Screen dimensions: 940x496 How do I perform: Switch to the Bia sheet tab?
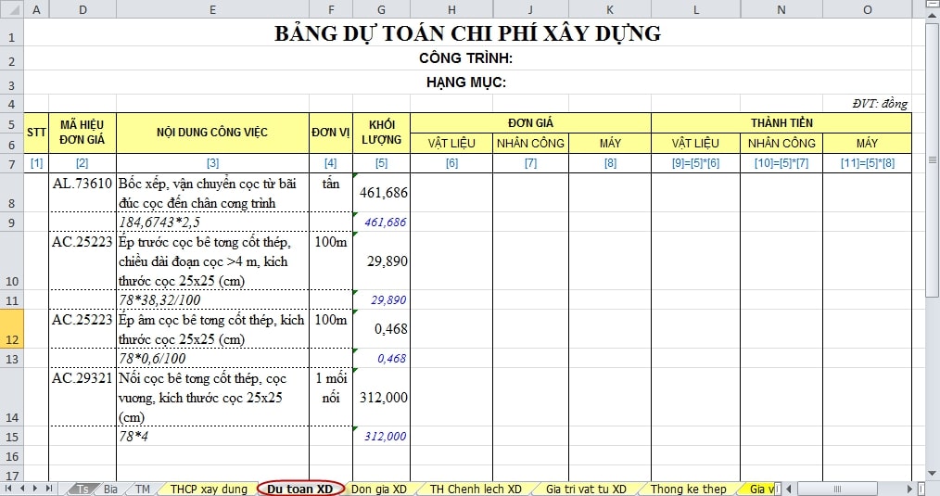[110, 489]
